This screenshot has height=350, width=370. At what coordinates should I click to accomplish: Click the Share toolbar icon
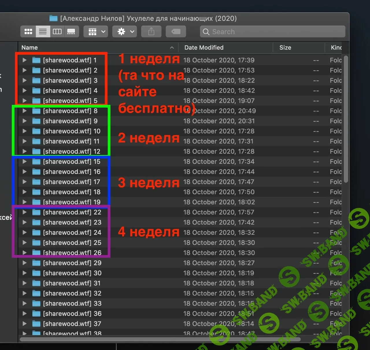pos(151,32)
